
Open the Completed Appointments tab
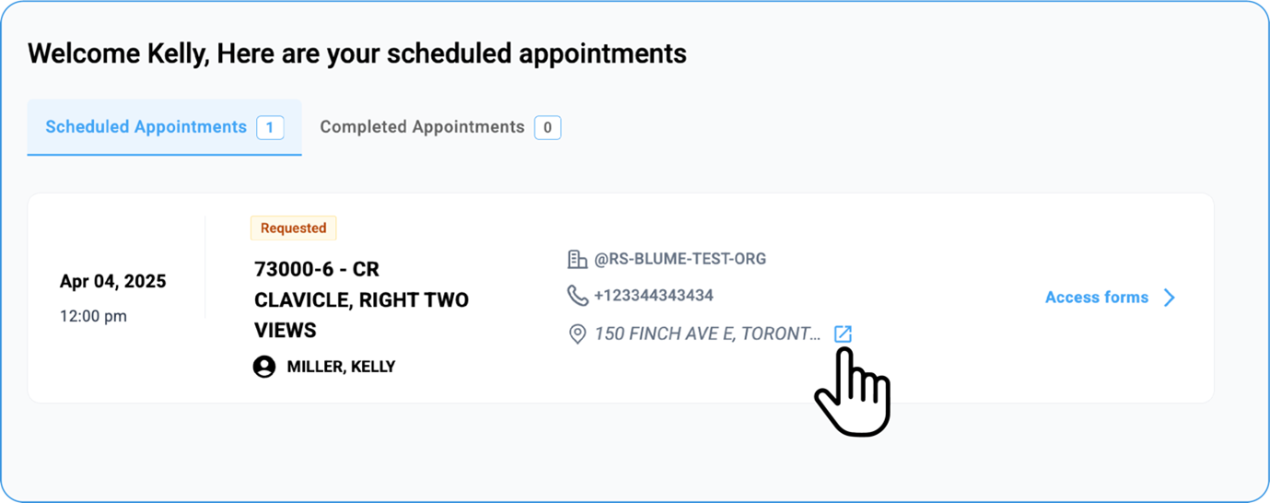[x=422, y=127]
